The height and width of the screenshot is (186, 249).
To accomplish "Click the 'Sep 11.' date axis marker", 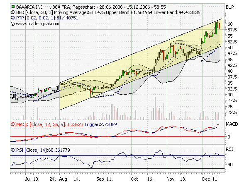I will click(x=104, y=180).
